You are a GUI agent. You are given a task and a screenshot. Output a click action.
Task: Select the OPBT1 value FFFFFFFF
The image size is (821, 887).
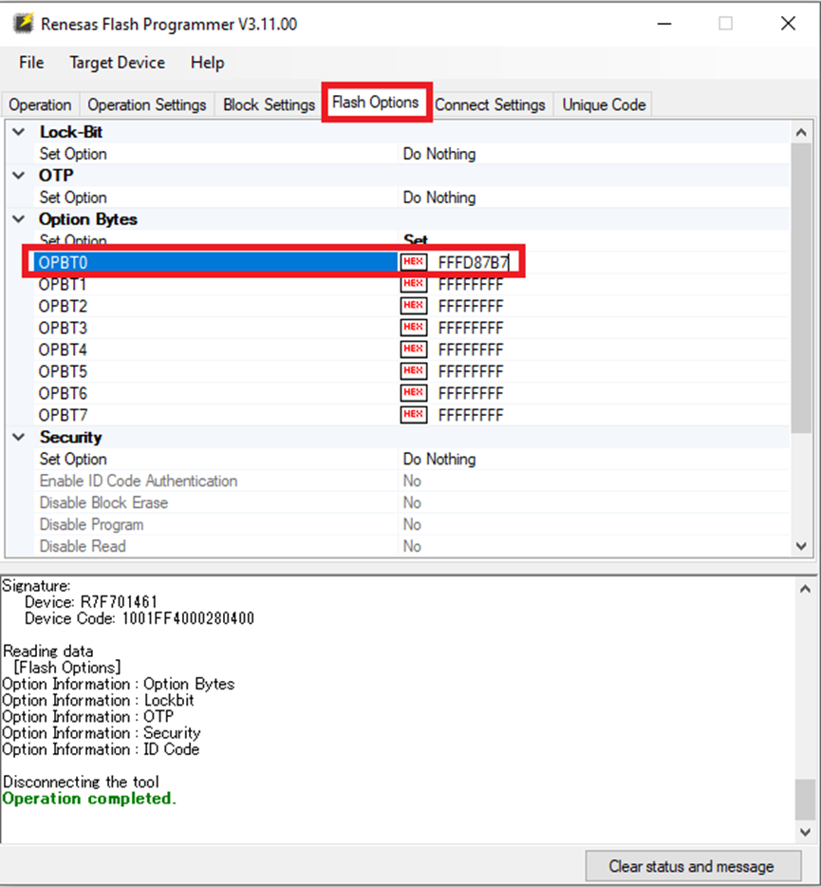[471, 284]
